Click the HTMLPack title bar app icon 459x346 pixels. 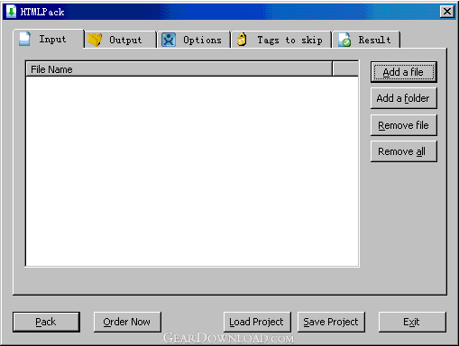(x=11, y=12)
